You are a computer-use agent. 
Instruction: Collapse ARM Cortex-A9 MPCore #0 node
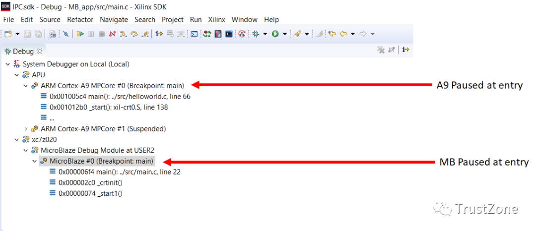[x=25, y=85]
